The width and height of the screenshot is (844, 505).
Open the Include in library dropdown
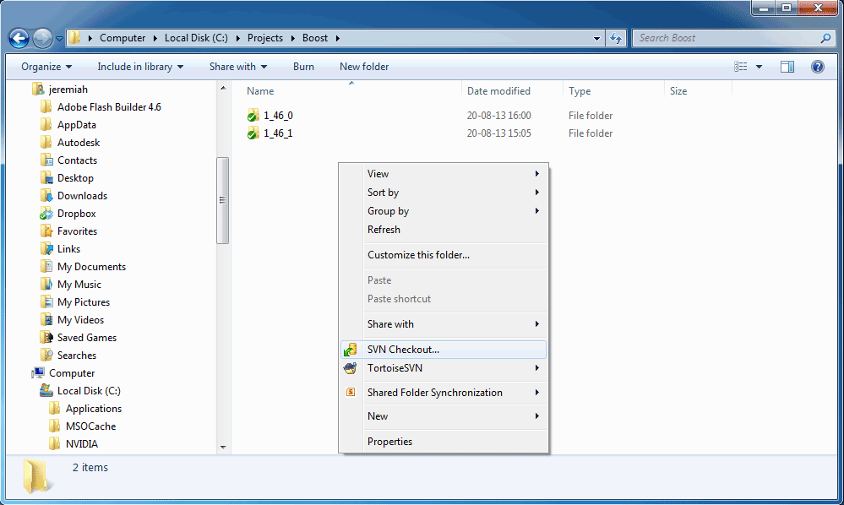pyautogui.click(x=140, y=67)
